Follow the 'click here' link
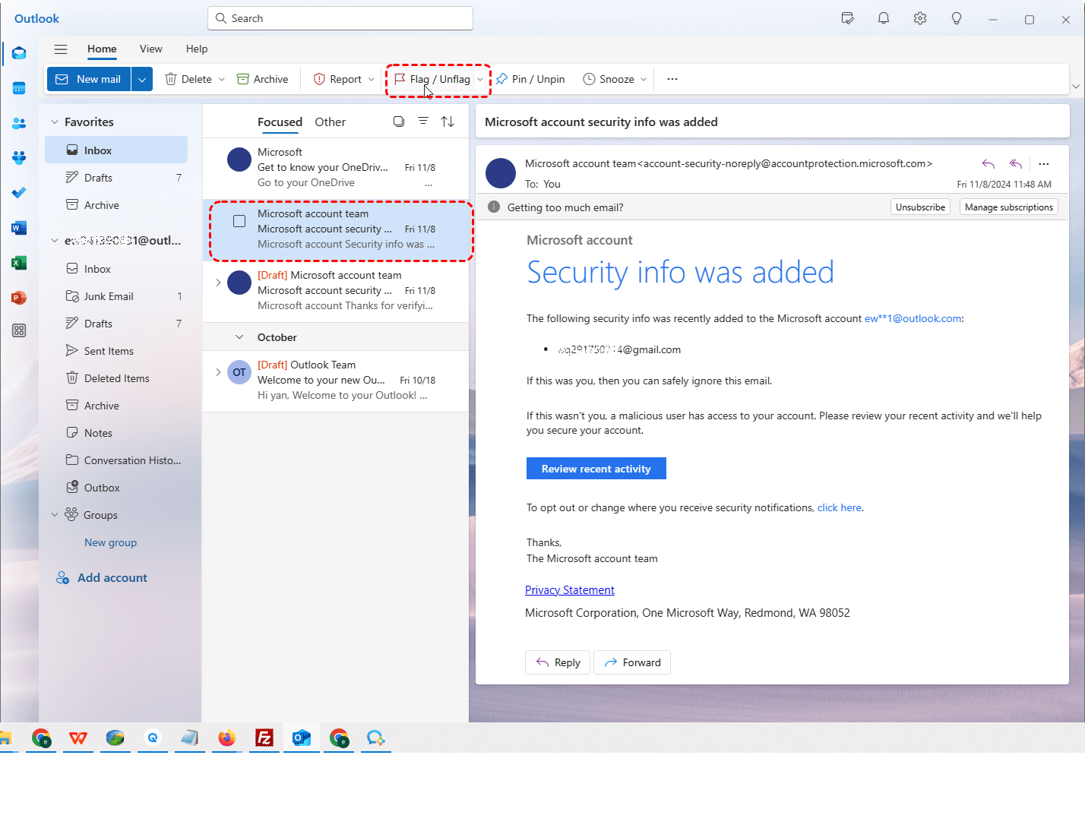Image resolution: width=1085 pixels, height=831 pixels. (x=840, y=507)
